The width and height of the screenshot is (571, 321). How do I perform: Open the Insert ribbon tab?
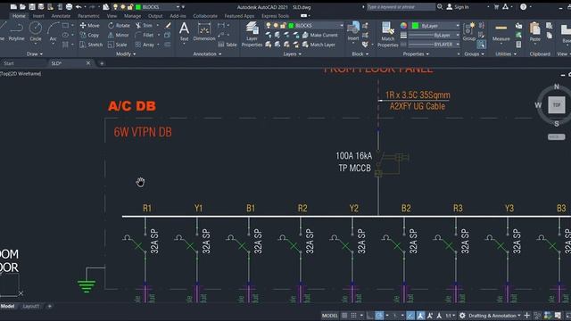coord(38,16)
